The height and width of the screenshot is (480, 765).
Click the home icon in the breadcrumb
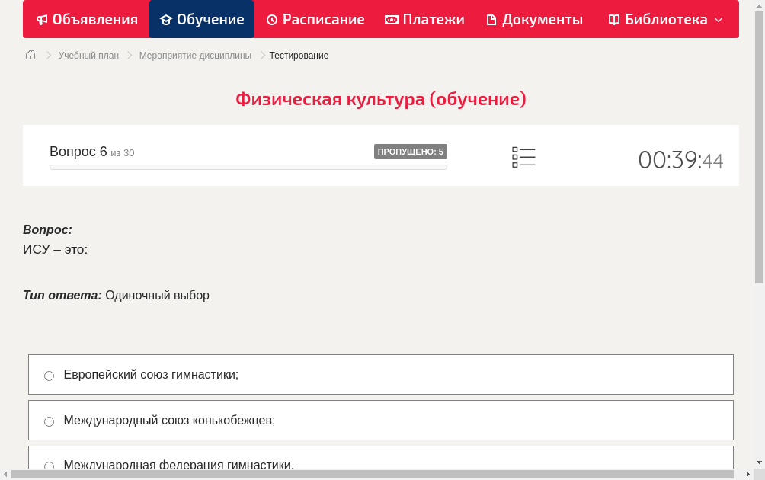(x=30, y=55)
